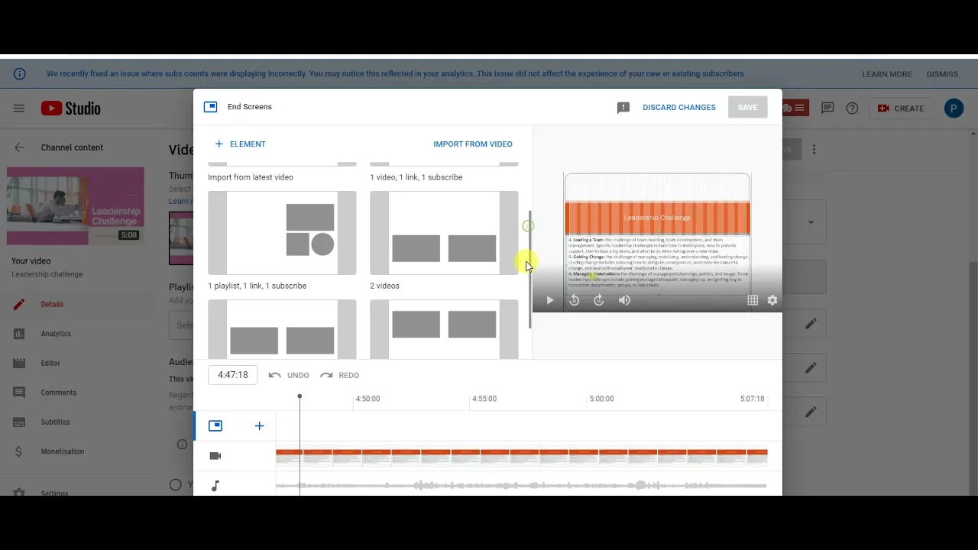Click IMPORT FROM VIDEO

473,144
